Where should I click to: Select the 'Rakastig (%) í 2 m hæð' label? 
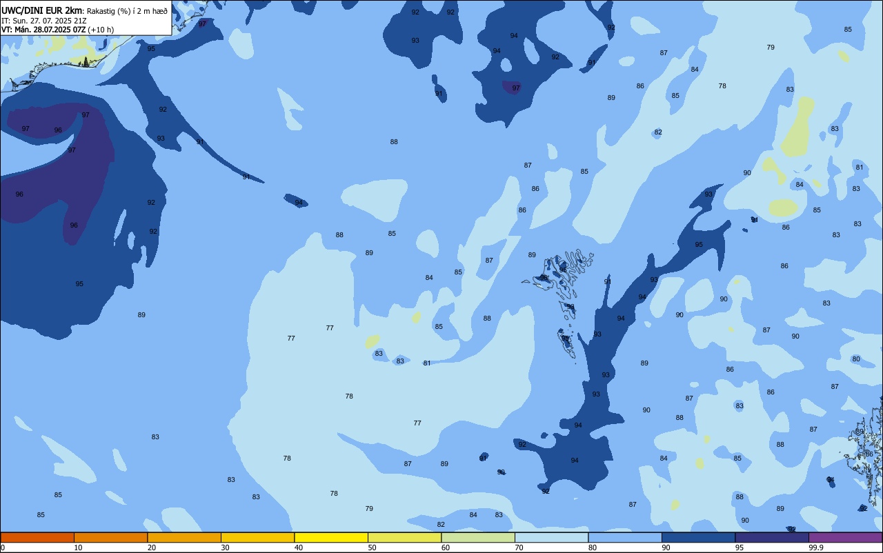point(127,11)
